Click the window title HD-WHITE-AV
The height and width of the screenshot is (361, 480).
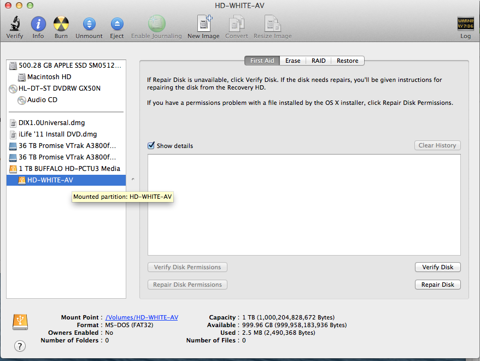point(239,5)
